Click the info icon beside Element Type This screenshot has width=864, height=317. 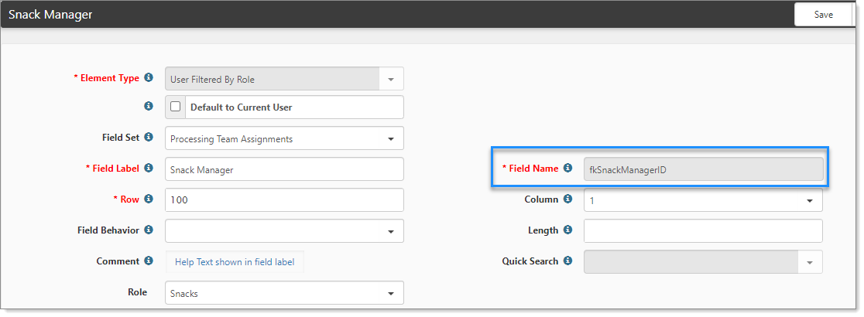click(x=148, y=77)
